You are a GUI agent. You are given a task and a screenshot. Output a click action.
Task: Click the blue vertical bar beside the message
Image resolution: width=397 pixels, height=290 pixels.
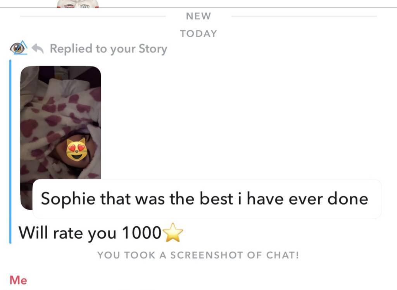pos(10,151)
